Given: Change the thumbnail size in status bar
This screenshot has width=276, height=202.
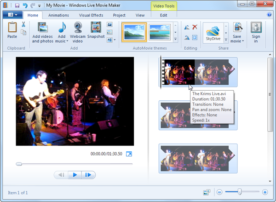Looking at the screenshot, I should click(207, 192).
